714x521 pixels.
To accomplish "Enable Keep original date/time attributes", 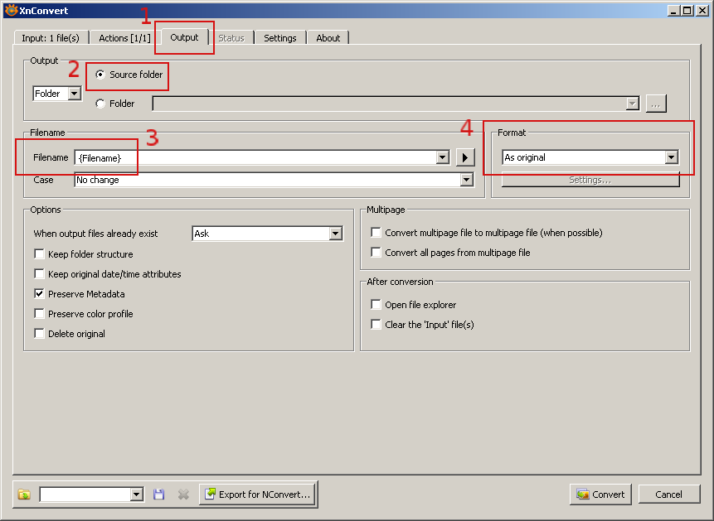I will tap(40, 274).
